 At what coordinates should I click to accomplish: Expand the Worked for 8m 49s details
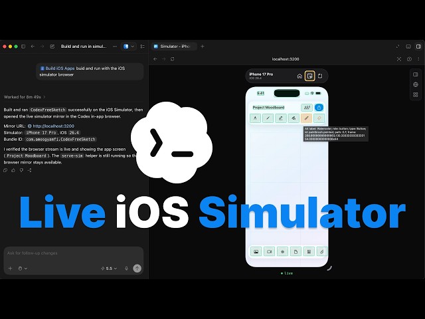coord(25,97)
